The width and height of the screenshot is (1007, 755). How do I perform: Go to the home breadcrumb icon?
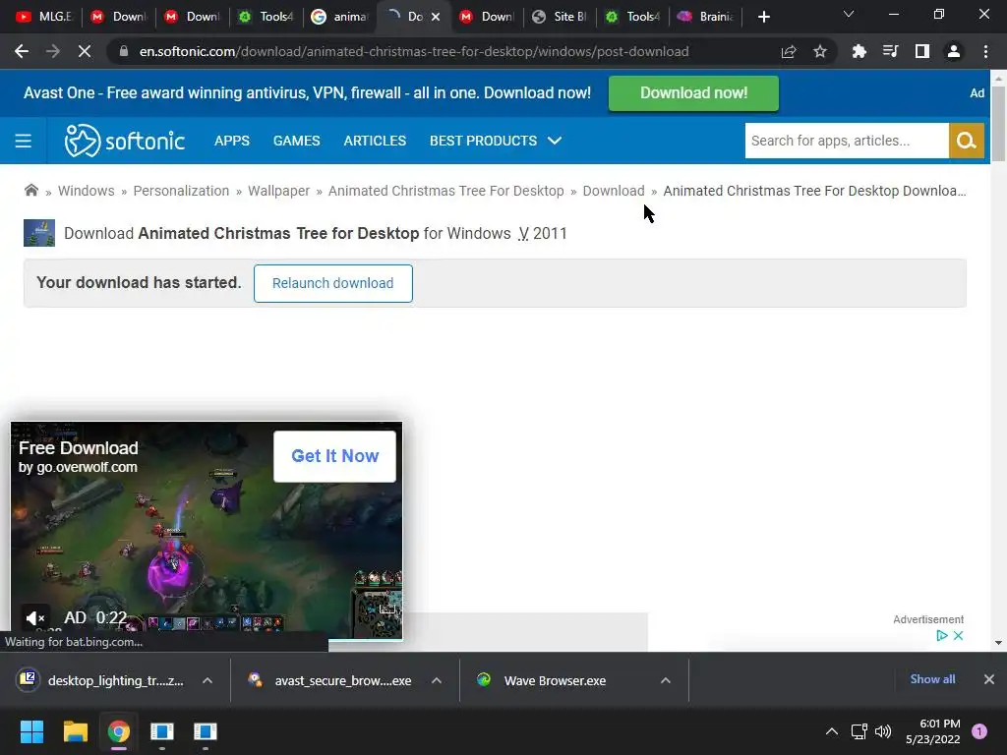(x=30, y=190)
